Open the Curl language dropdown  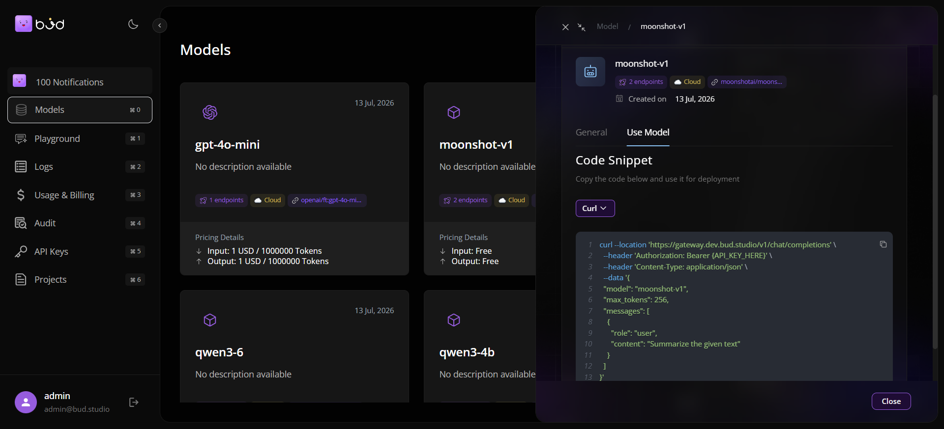595,209
